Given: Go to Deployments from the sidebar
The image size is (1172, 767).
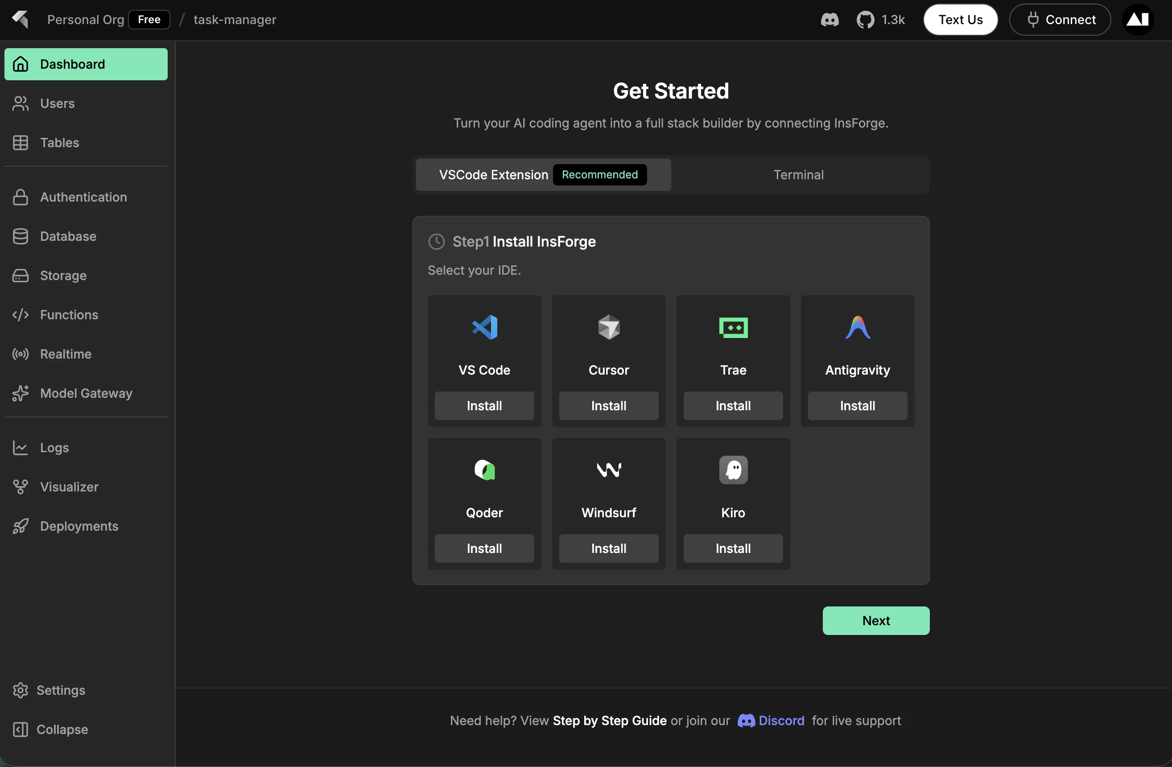Looking at the screenshot, I should tap(86, 526).
